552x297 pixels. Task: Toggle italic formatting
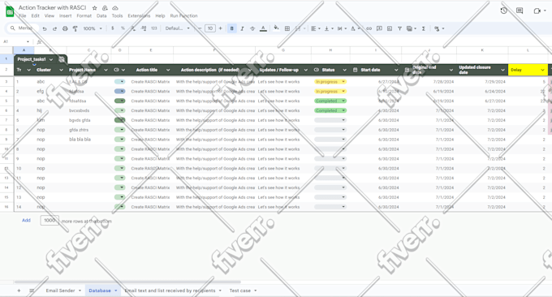coord(242,28)
